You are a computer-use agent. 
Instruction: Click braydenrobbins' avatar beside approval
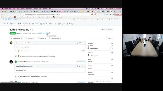click(x=11, y=62)
